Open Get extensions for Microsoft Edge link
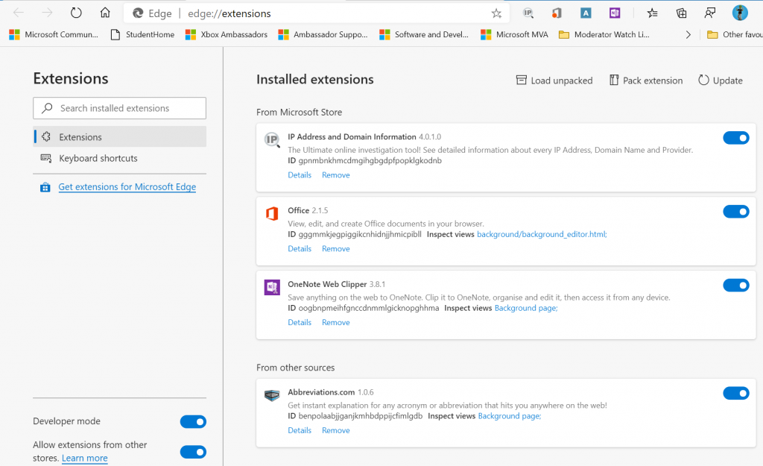Screen dimensions: 763x466 tap(127, 186)
